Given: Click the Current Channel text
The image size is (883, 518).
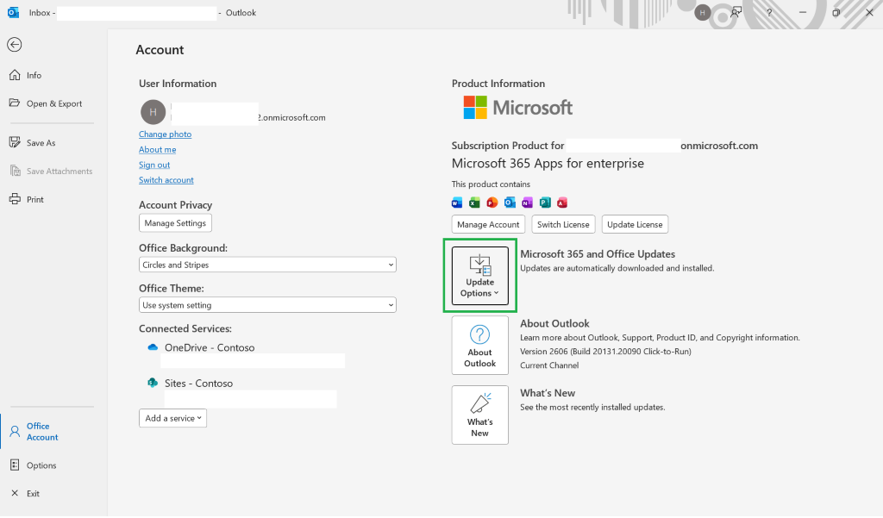Looking at the screenshot, I should [x=549, y=365].
